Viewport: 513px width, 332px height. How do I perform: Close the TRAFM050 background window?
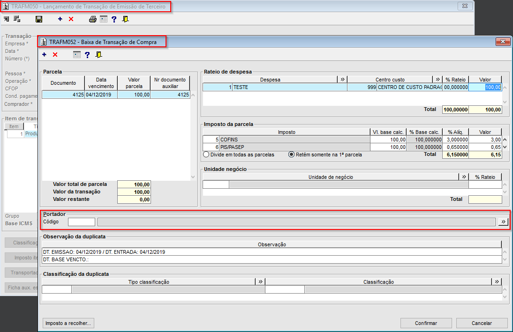point(465,6)
